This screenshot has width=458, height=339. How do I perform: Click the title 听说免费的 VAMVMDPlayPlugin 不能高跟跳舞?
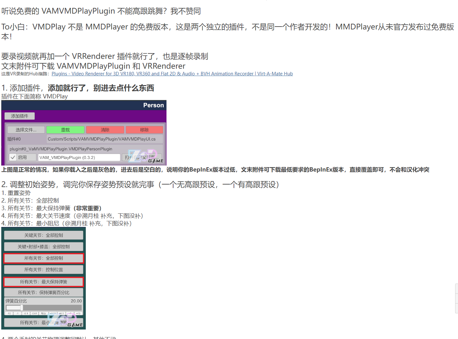(x=101, y=11)
